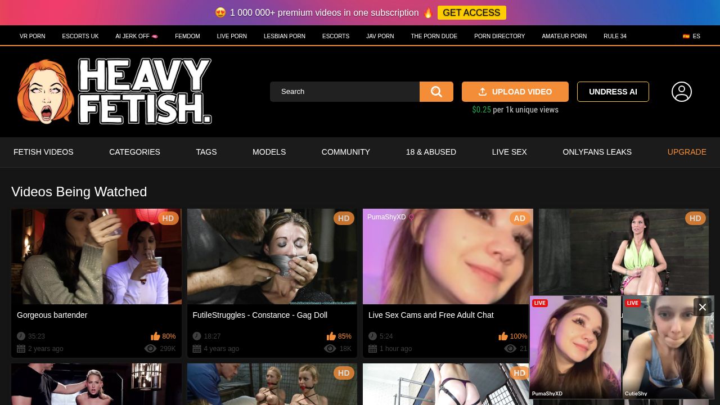Click the Get Access banner button
The width and height of the screenshot is (720, 405).
tap(471, 13)
